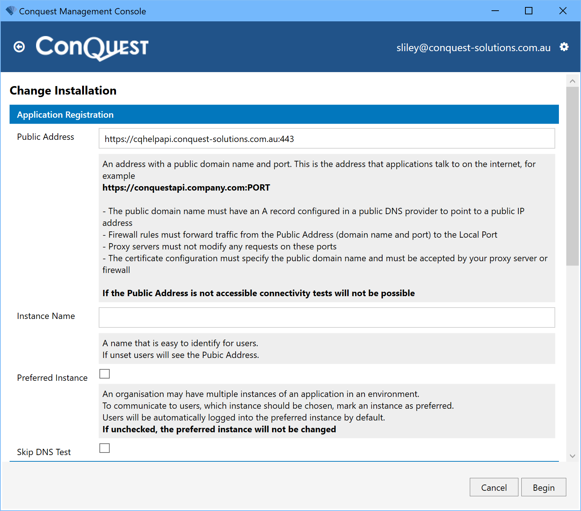Click the Public Address input field
The height and width of the screenshot is (511, 581).
tap(327, 138)
